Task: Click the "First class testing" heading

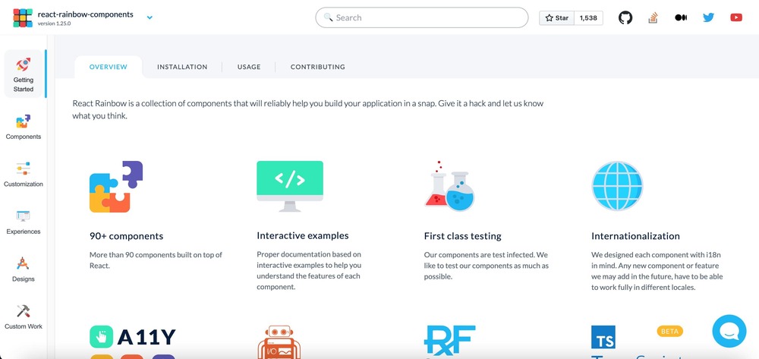Action: point(463,236)
